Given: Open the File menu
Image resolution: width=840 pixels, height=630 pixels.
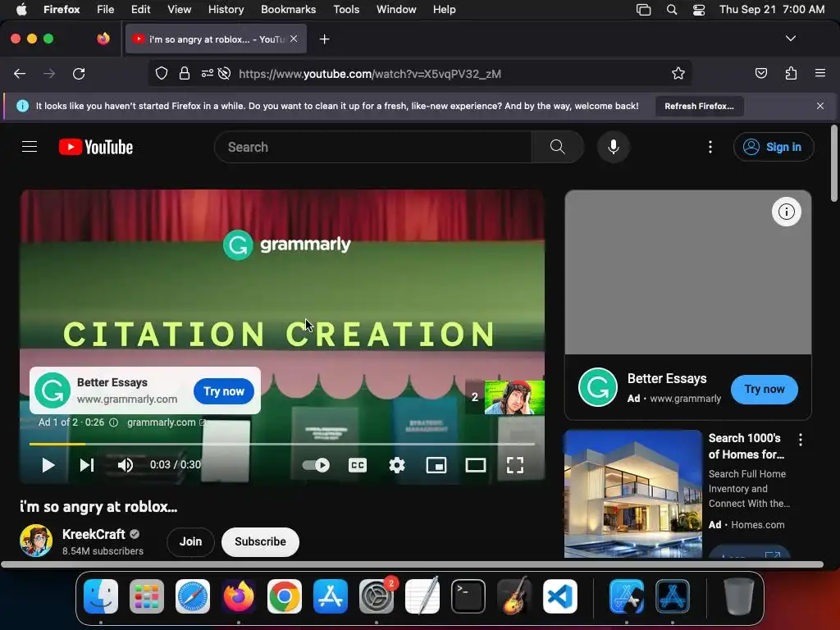Looking at the screenshot, I should coord(106,10).
